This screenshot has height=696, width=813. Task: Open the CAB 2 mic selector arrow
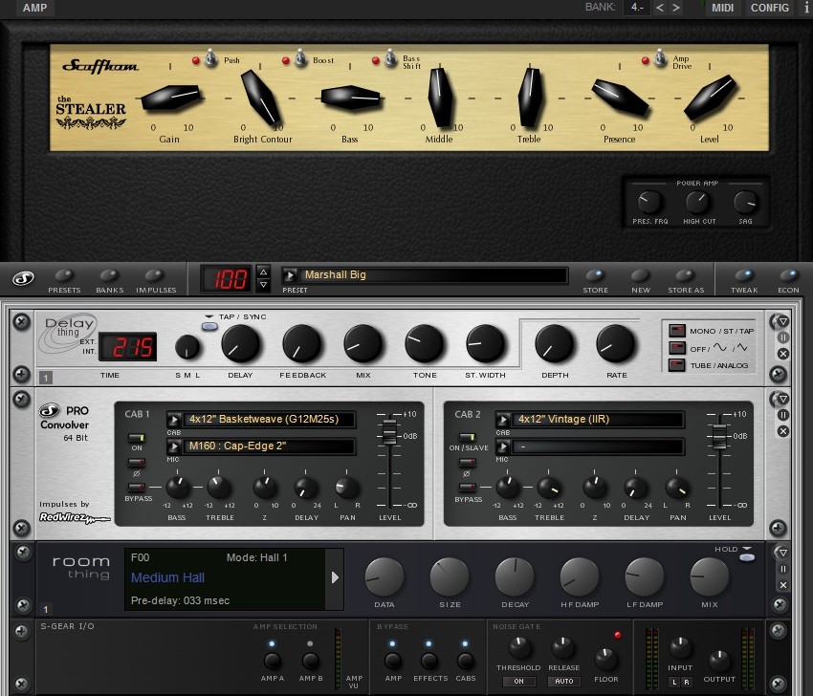502,446
